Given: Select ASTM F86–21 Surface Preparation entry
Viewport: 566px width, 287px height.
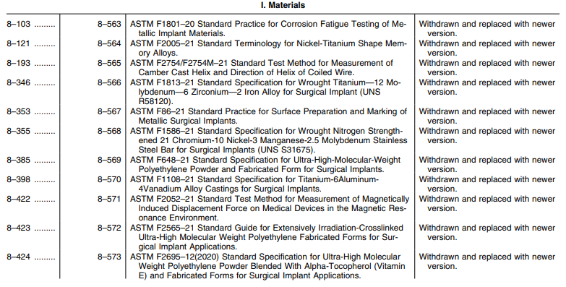Looking at the screenshot, I should coord(269,116).
